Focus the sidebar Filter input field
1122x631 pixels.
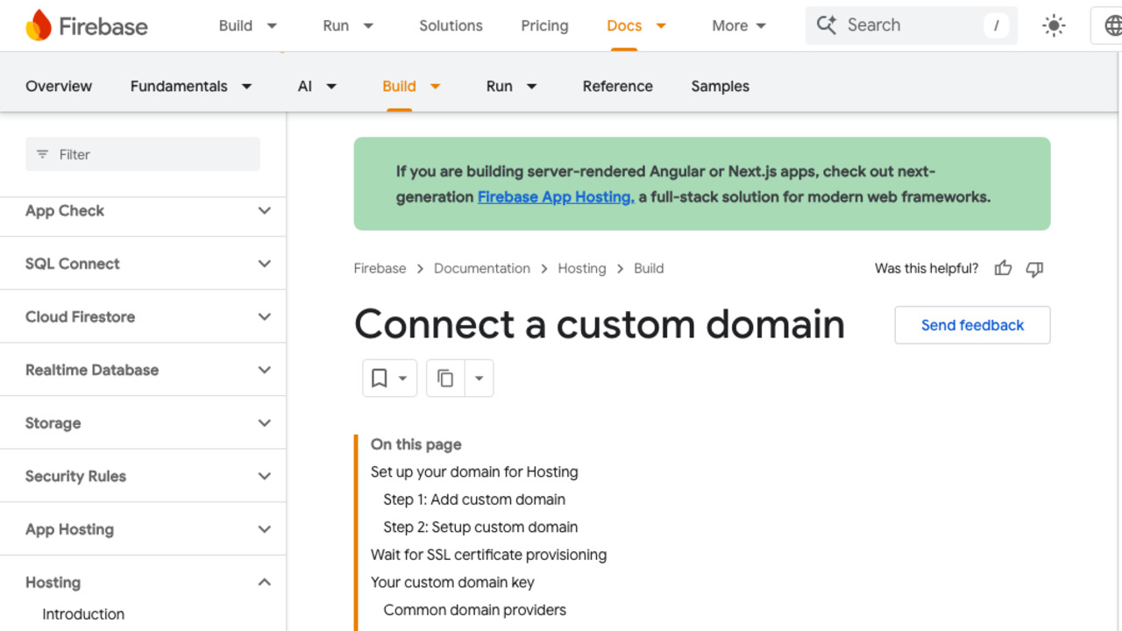coord(143,154)
